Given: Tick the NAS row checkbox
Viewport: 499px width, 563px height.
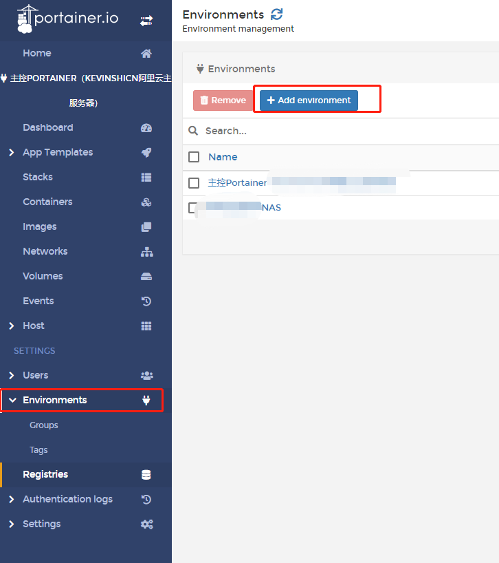Looking at the screenshot, I should [193, 208].
